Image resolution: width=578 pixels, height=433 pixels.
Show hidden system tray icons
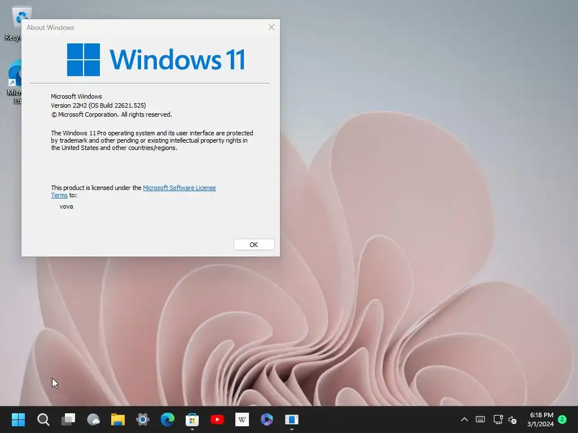pyautogui.click(x=465, y=419)
